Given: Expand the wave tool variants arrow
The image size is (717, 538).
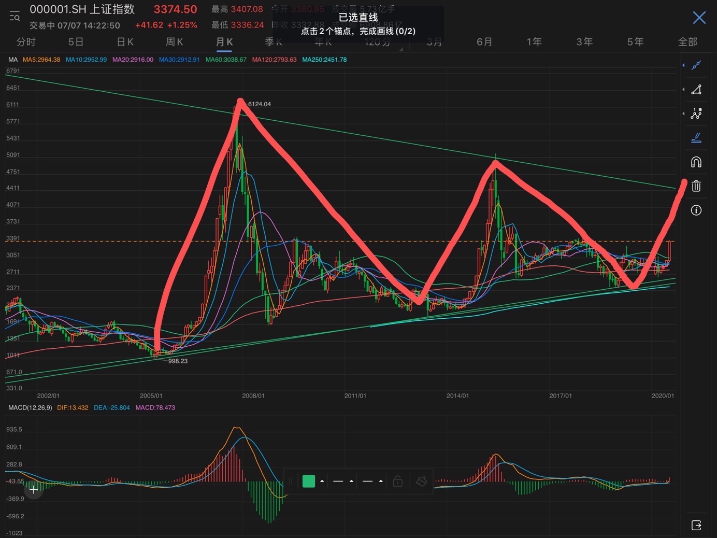Looking at the screenshot, I should (x=683, y=114).
